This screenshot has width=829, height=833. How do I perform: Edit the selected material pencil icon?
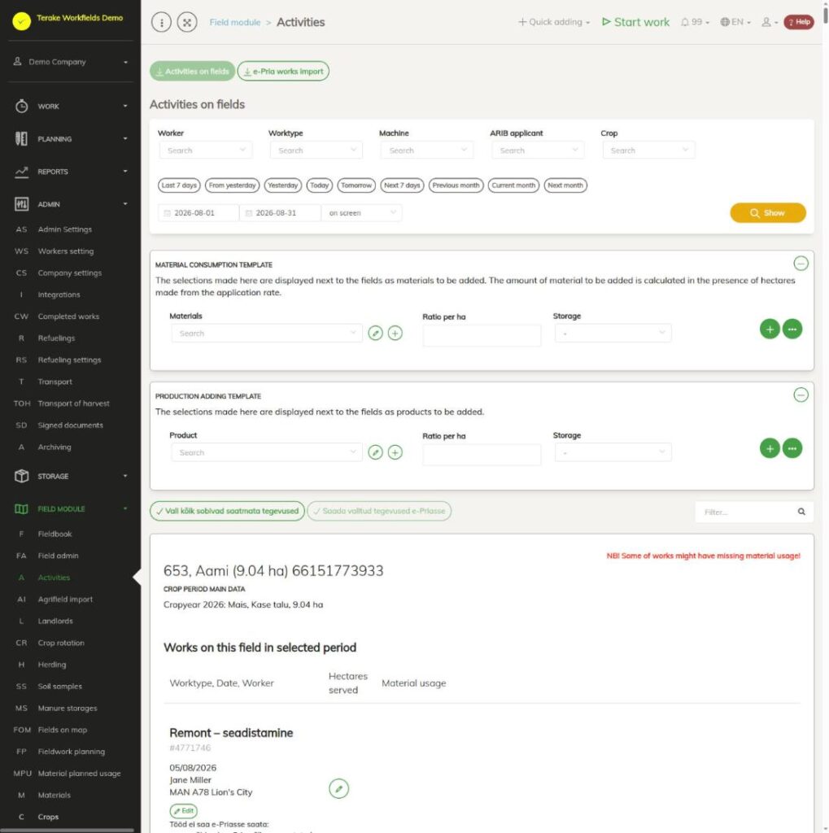[x=375, y=333]
